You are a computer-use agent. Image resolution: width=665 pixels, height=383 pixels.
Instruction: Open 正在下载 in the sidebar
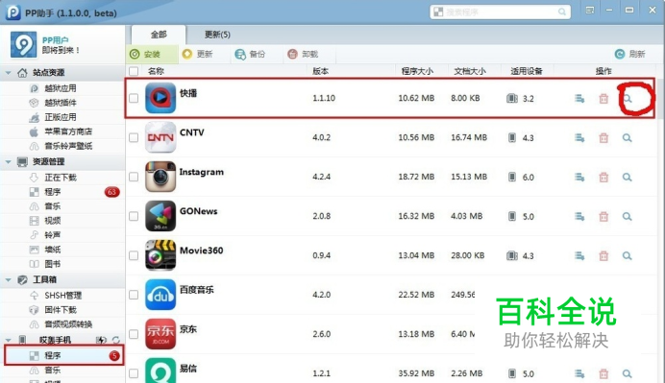point(61,178)
